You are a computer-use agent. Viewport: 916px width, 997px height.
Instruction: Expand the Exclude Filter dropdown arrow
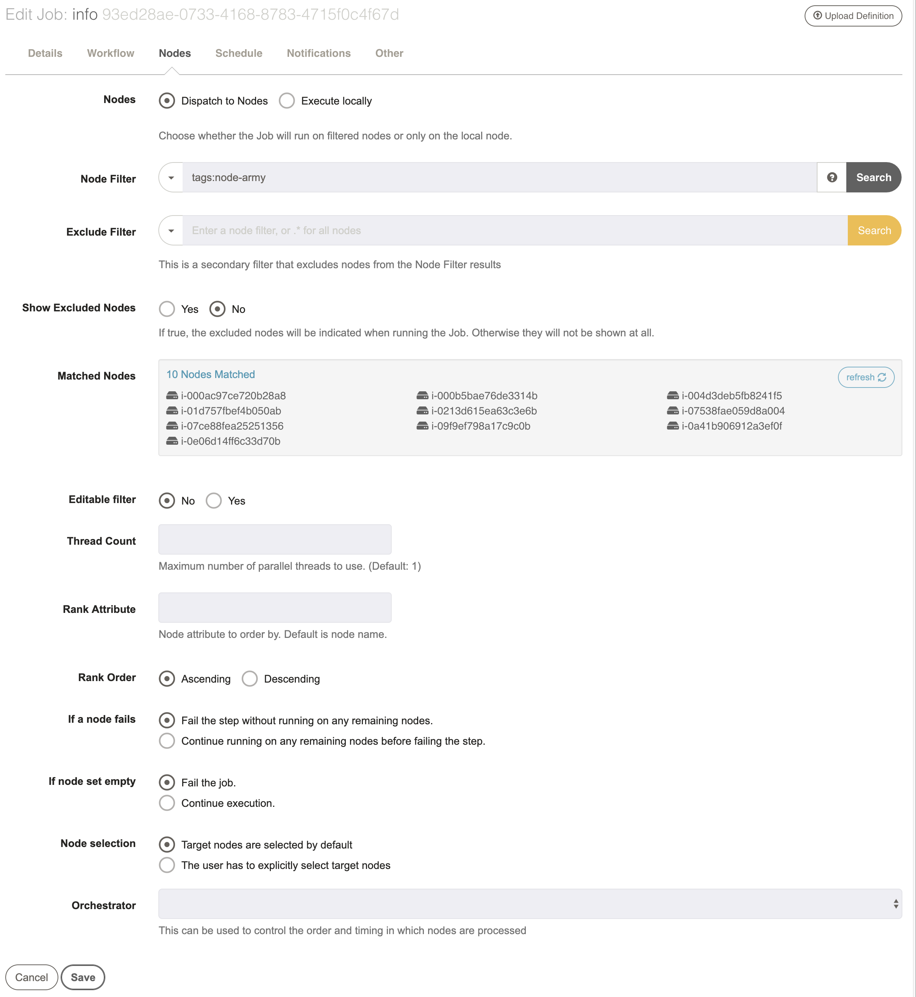pos(171,230)
